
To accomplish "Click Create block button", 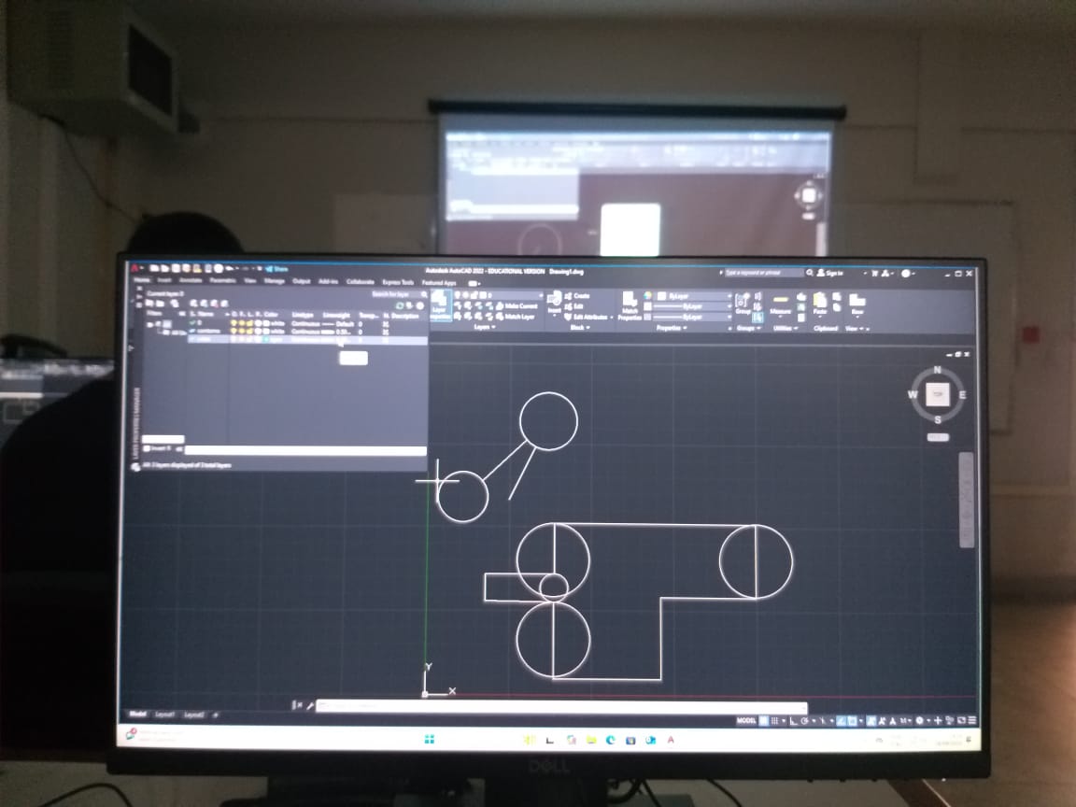I will [x=577, y=296].
